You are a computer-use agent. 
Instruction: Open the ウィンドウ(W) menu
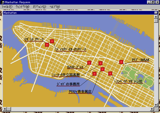point(22,6)
